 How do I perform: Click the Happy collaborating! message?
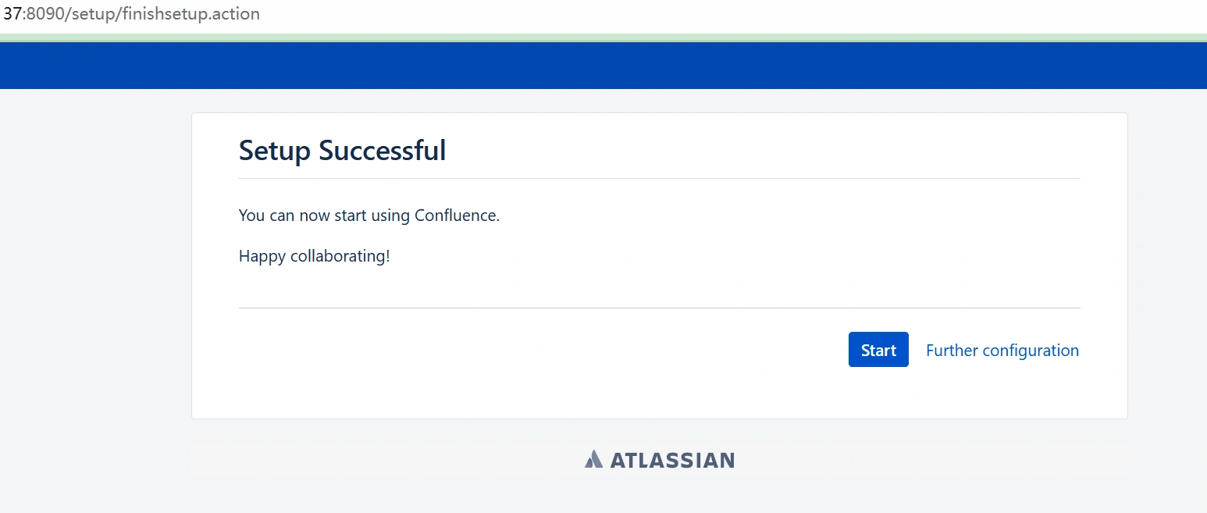[x=314, y=256]
